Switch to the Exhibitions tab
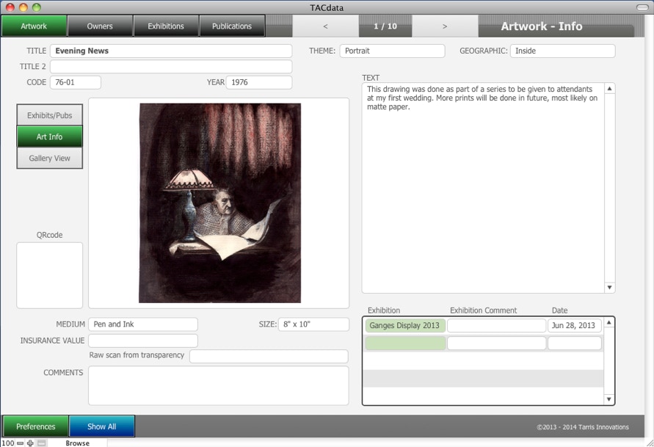The width and height of the screenshot is (654, 447). [166, 26]
